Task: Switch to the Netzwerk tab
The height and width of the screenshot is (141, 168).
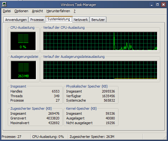Action: tap(81, 20)
